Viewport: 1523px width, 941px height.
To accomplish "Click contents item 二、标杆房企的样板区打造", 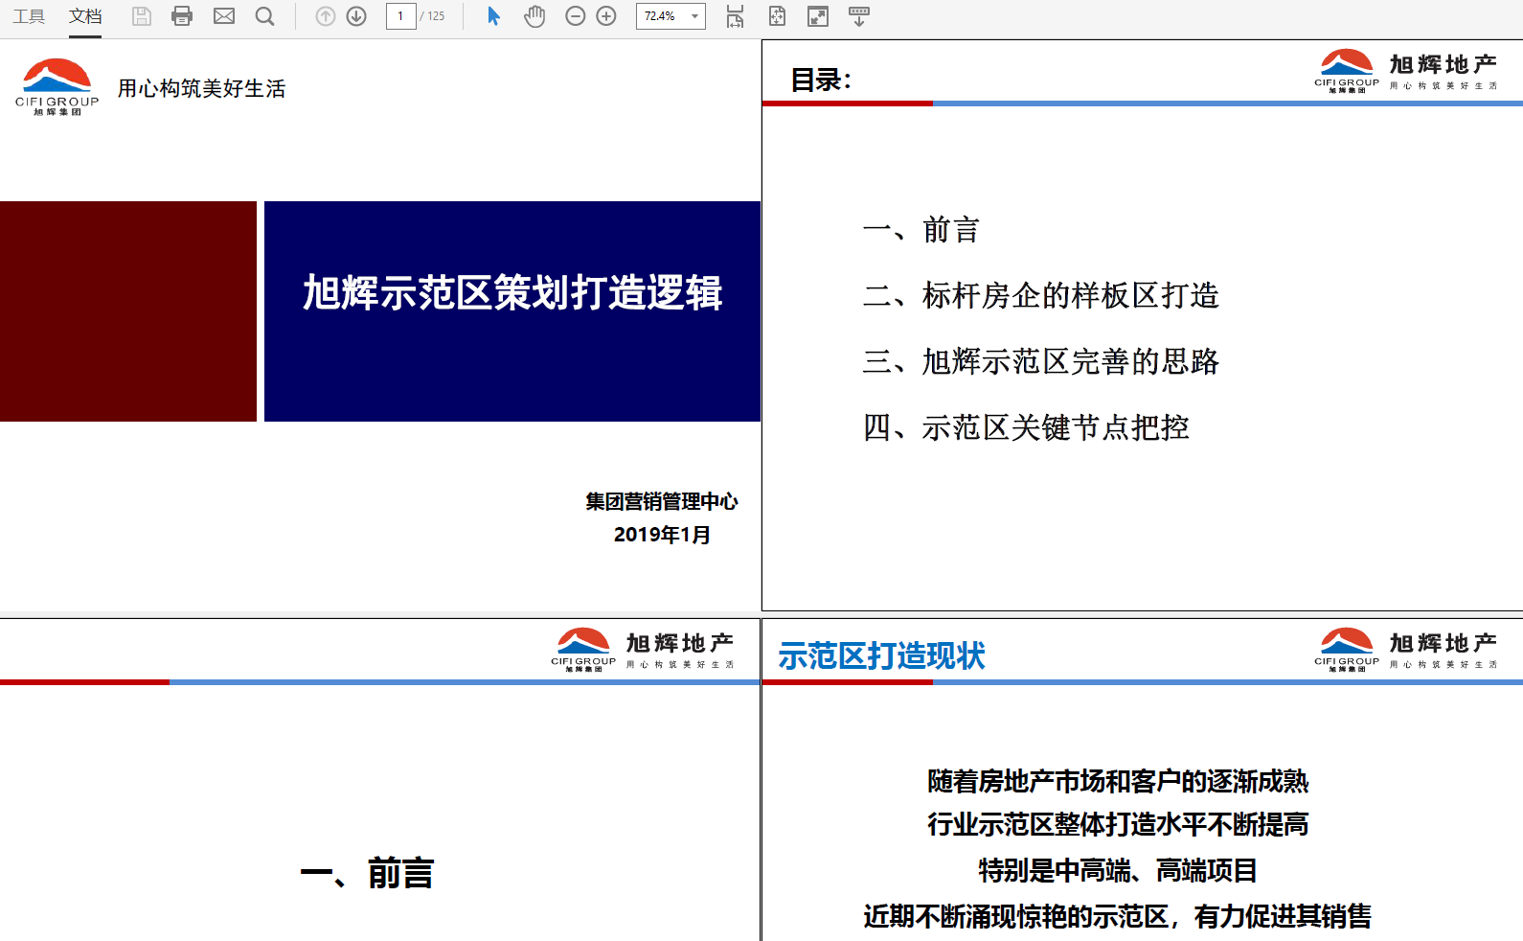I will pyautogui.click(x=1040, y=295).
